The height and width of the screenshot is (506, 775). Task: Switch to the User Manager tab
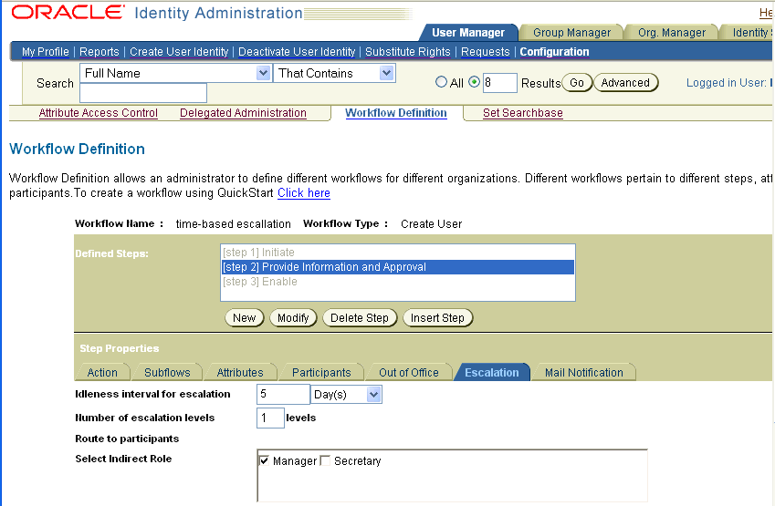point(468,33)
